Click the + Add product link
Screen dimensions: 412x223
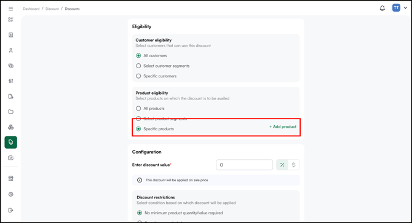point(283,127)
